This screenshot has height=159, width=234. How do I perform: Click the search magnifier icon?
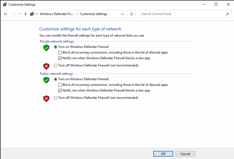pyautogui.click(x=227, y=14)
